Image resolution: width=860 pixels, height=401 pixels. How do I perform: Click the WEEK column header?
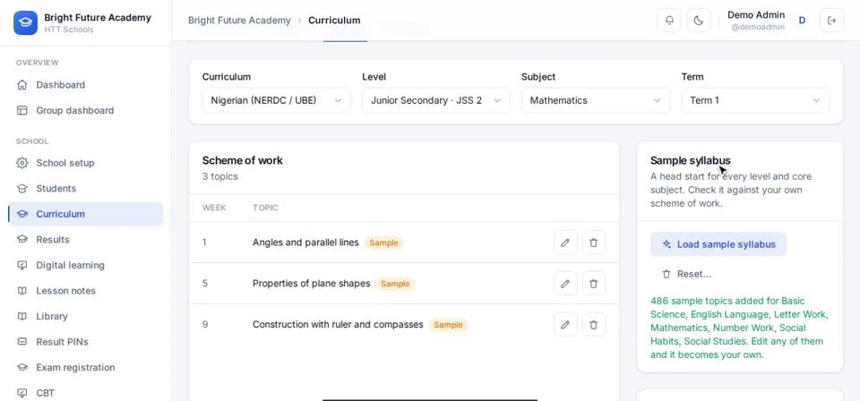(x=214, y=209)
